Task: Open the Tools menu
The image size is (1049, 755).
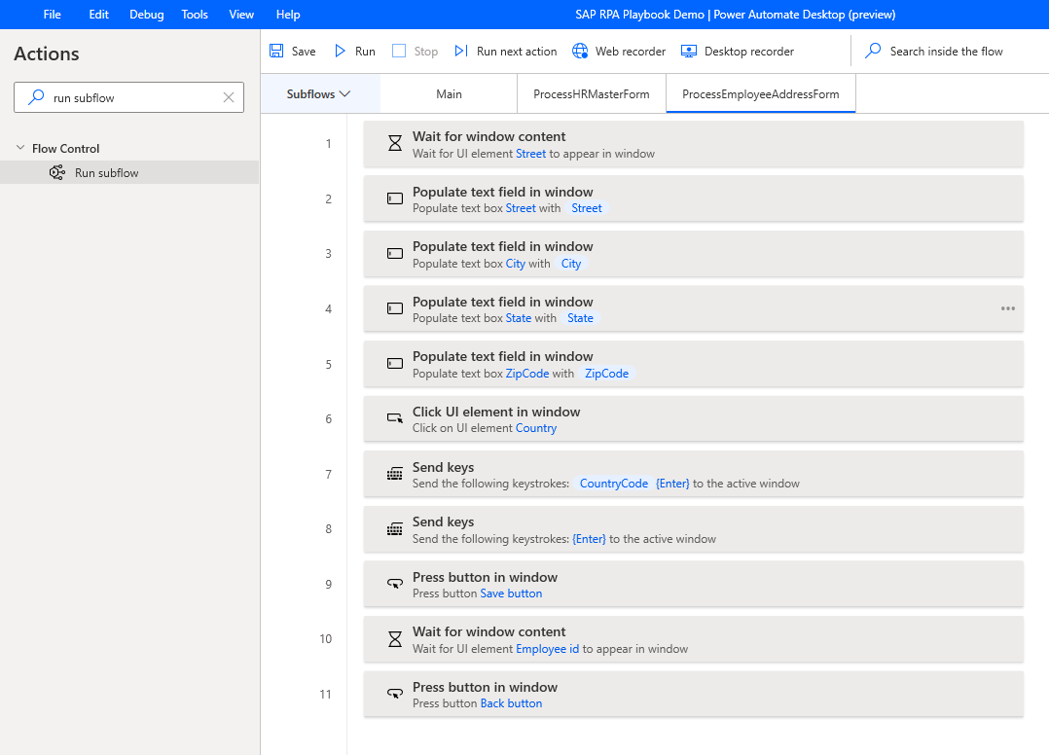Action: (195, 15)
